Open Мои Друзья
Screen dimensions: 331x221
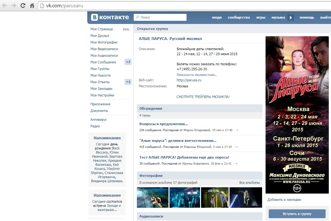point(100,36)
